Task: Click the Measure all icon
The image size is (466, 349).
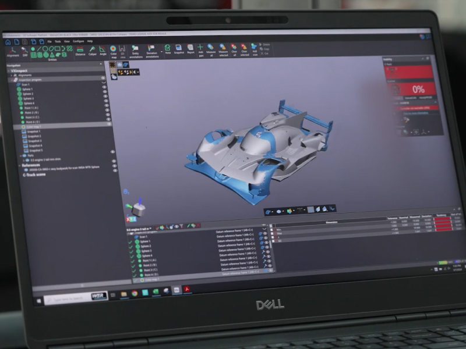Action: 210,48
